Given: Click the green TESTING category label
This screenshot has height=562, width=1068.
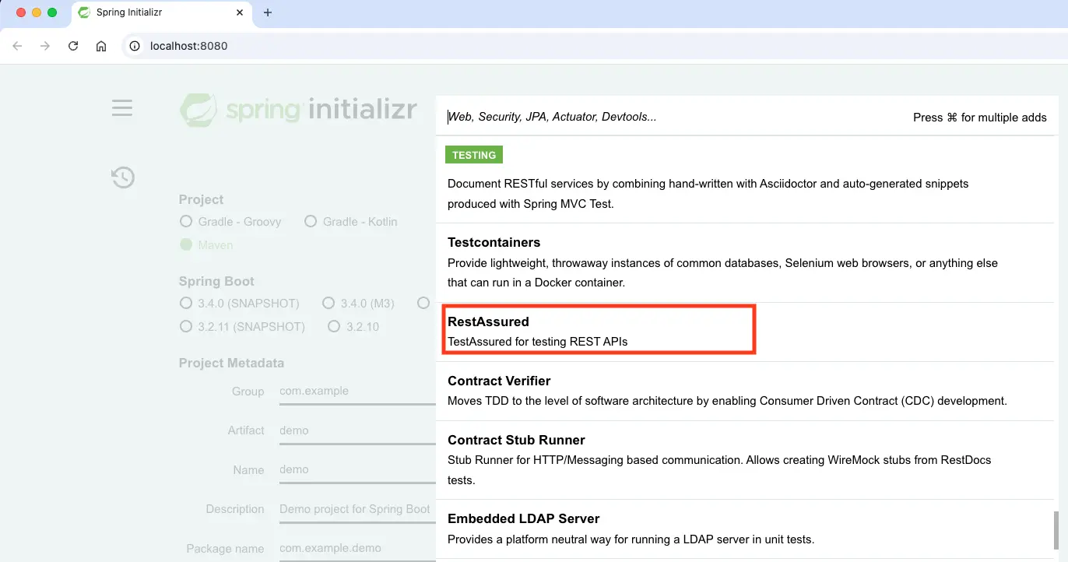Looking at the screenshot, I should [474, 155].
